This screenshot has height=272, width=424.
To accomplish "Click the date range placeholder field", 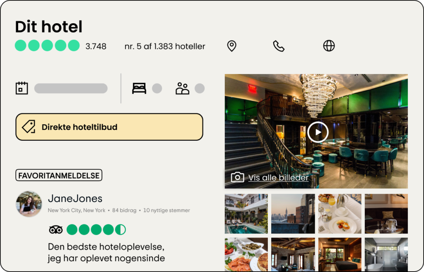I will point(71,89).
